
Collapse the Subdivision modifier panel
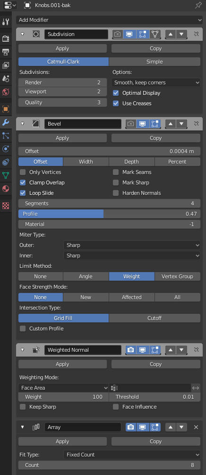point(22,34)
